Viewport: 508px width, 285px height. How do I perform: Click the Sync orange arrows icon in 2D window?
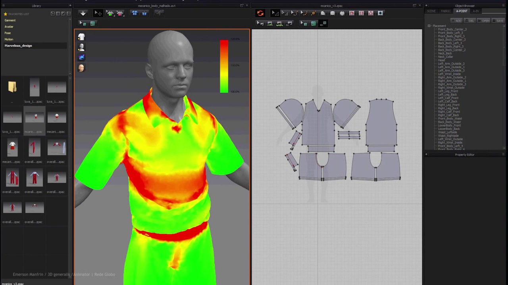[x=260, y=13]
